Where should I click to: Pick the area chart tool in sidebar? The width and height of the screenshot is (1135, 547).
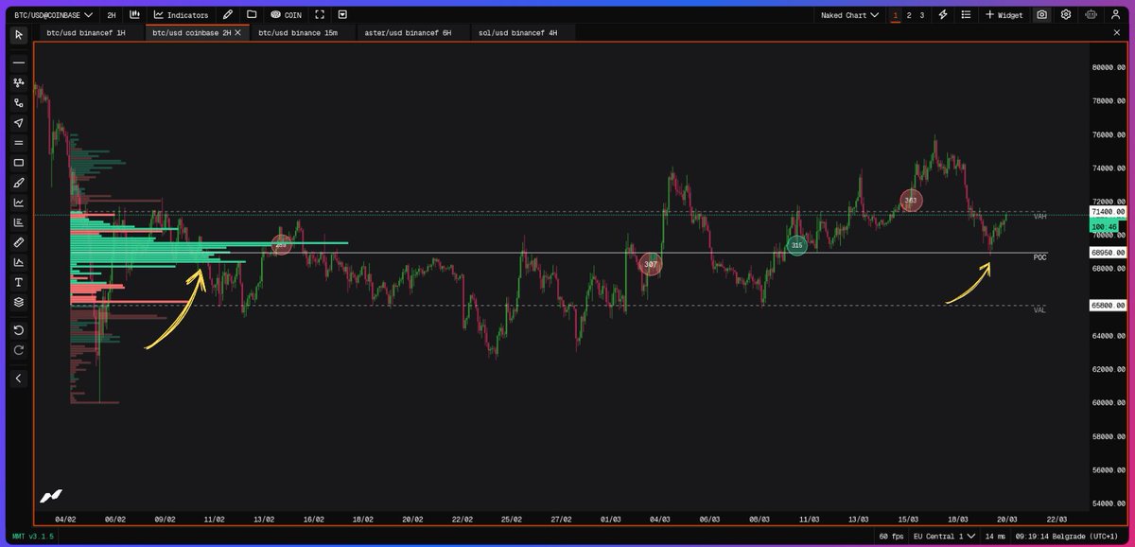tap(19, 262)
